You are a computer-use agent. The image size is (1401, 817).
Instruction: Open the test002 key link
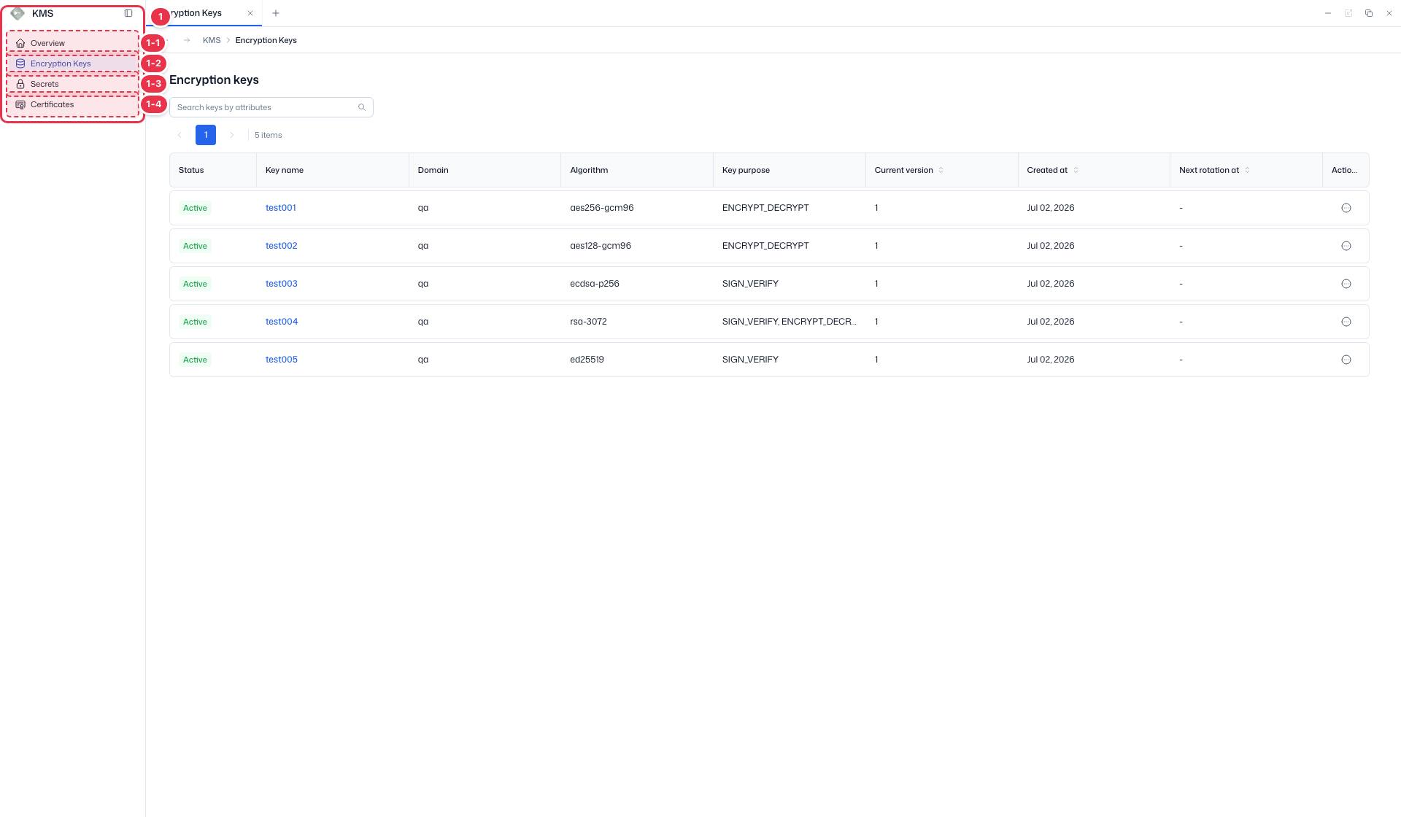point(282,246)
